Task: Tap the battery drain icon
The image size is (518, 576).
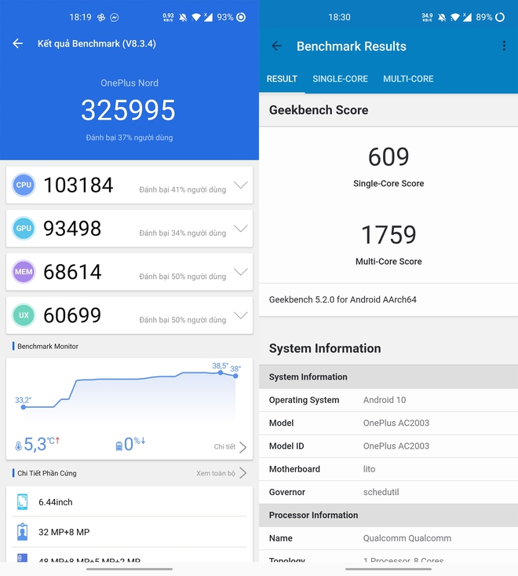Action: click(x=119, y=446)
